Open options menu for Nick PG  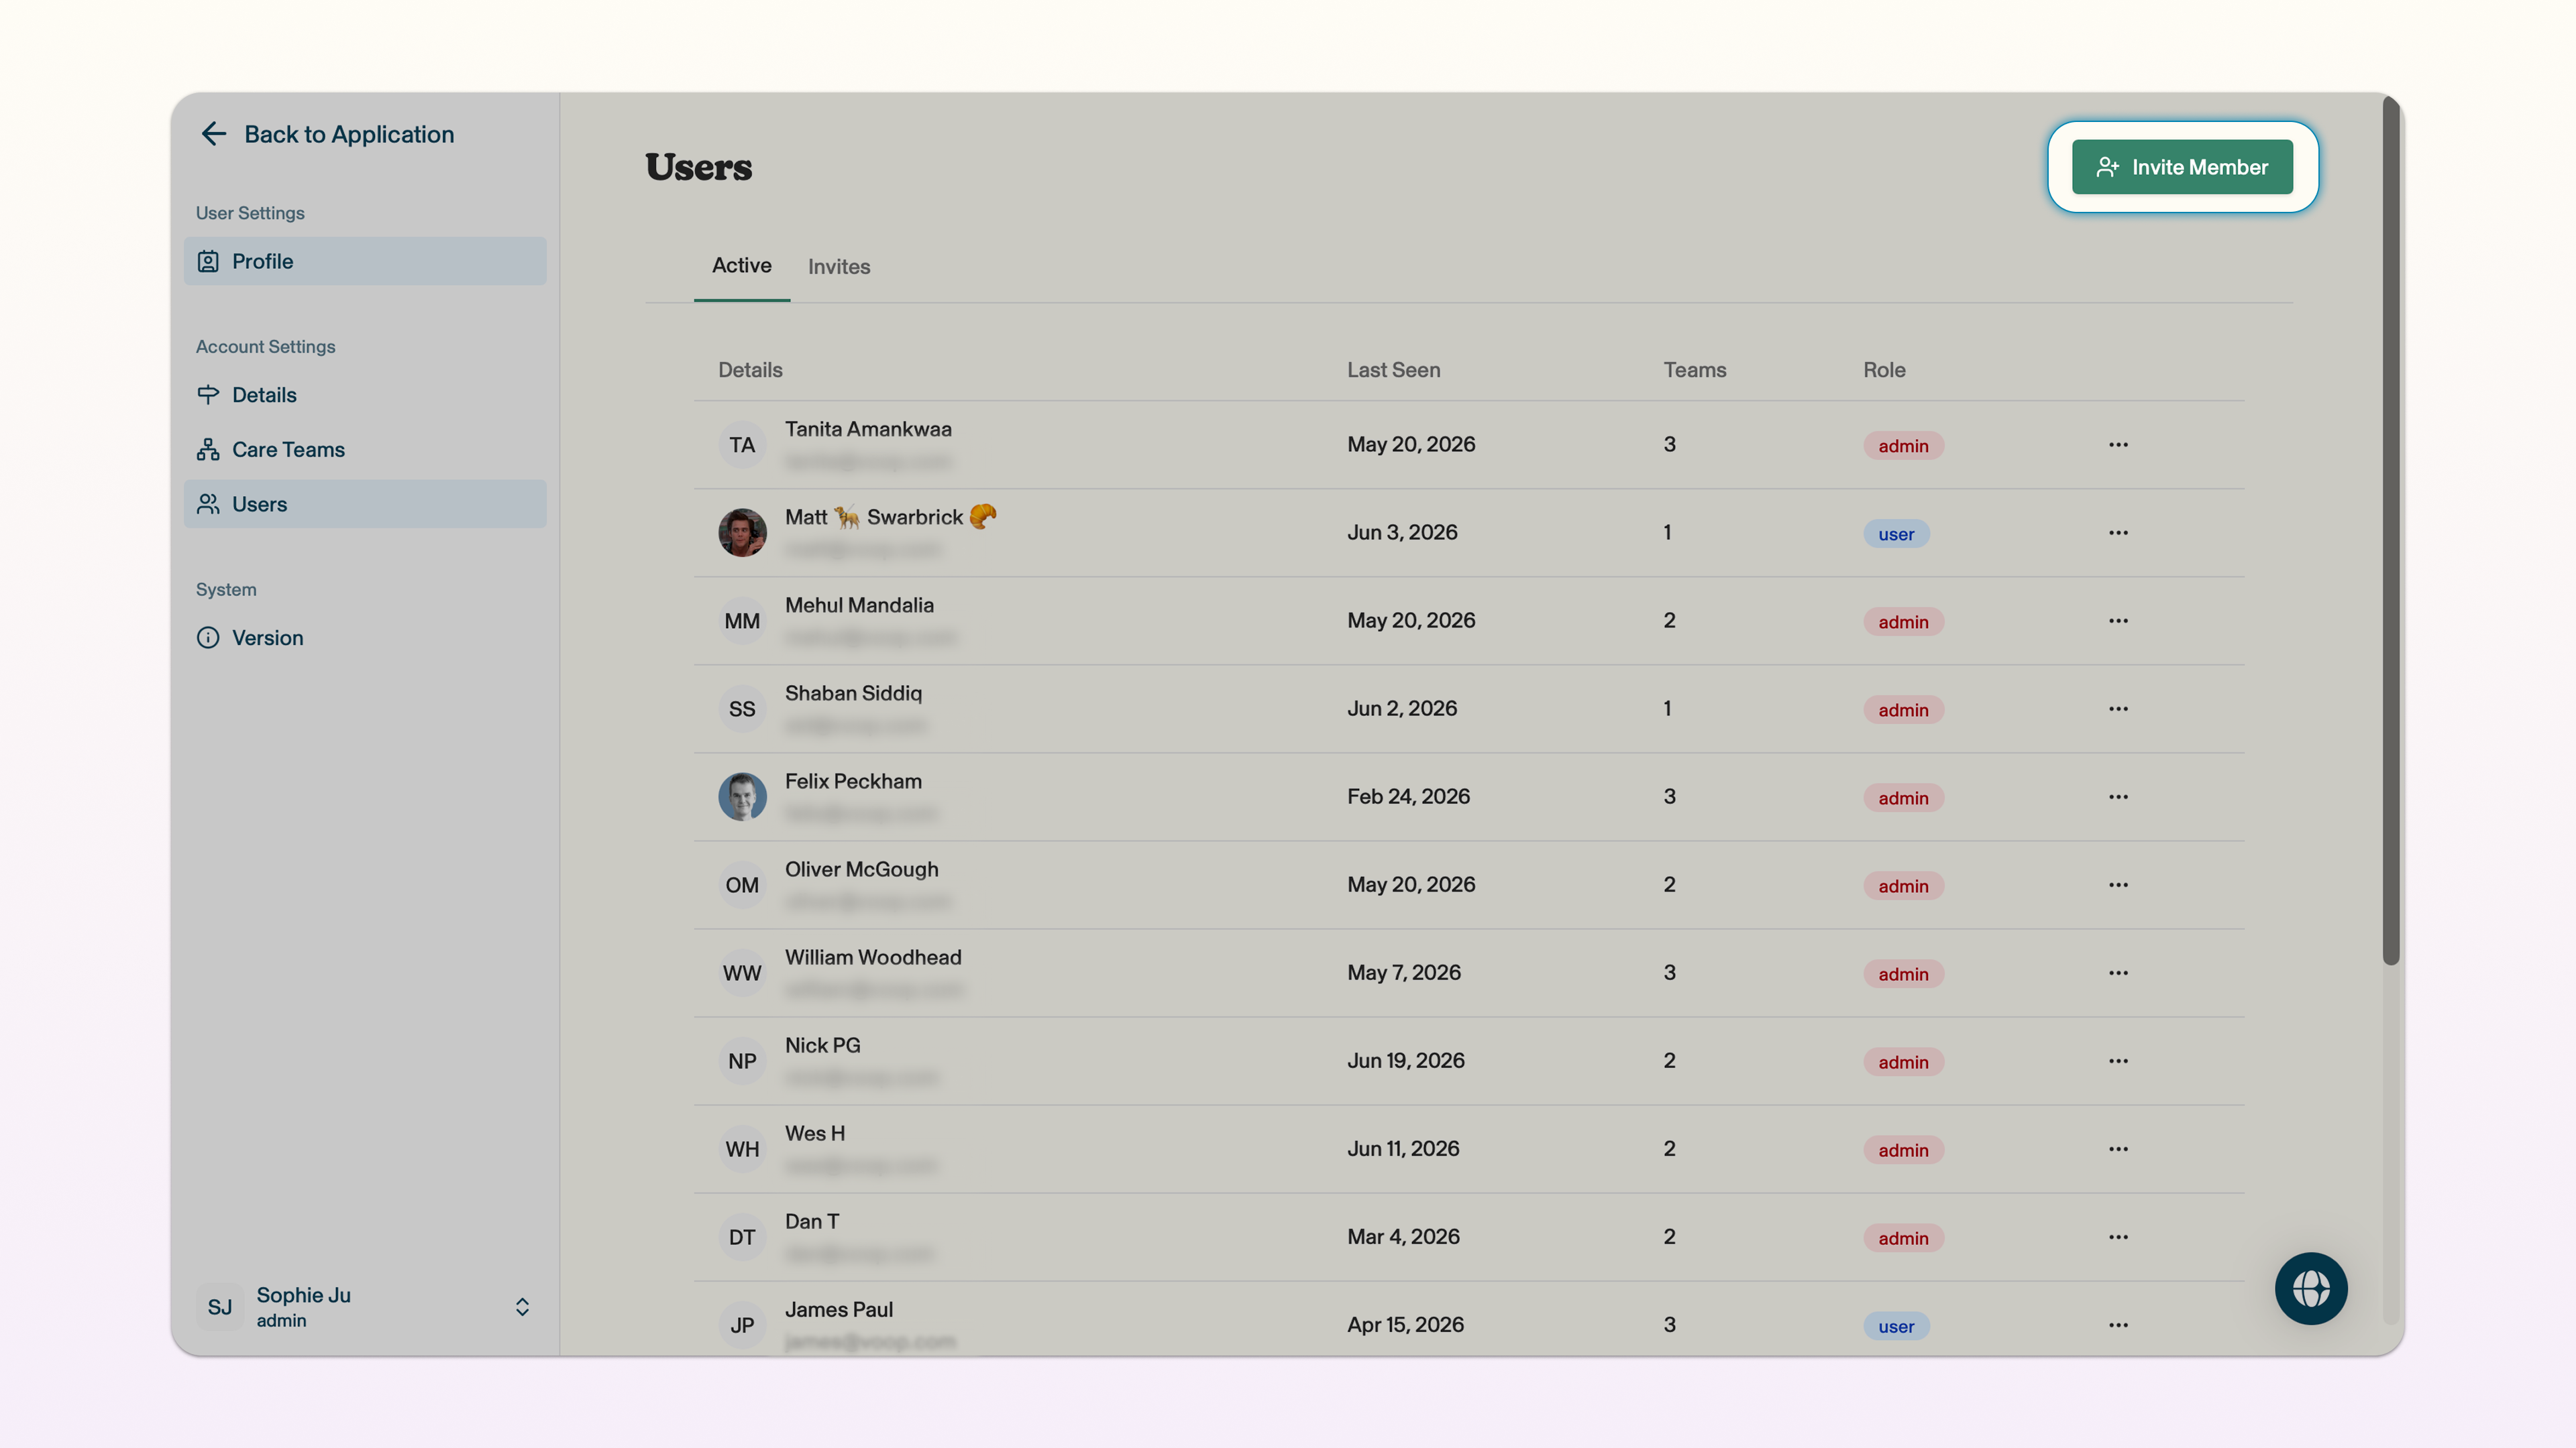tap(2118, 1061)
